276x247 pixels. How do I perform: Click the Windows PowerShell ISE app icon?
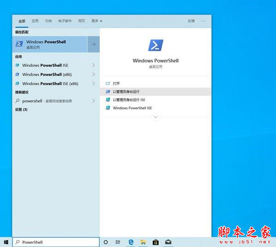(x=17, y=65)
